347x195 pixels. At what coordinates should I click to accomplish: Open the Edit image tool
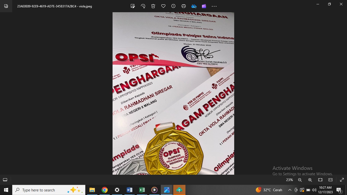click(x=133, y=6)
